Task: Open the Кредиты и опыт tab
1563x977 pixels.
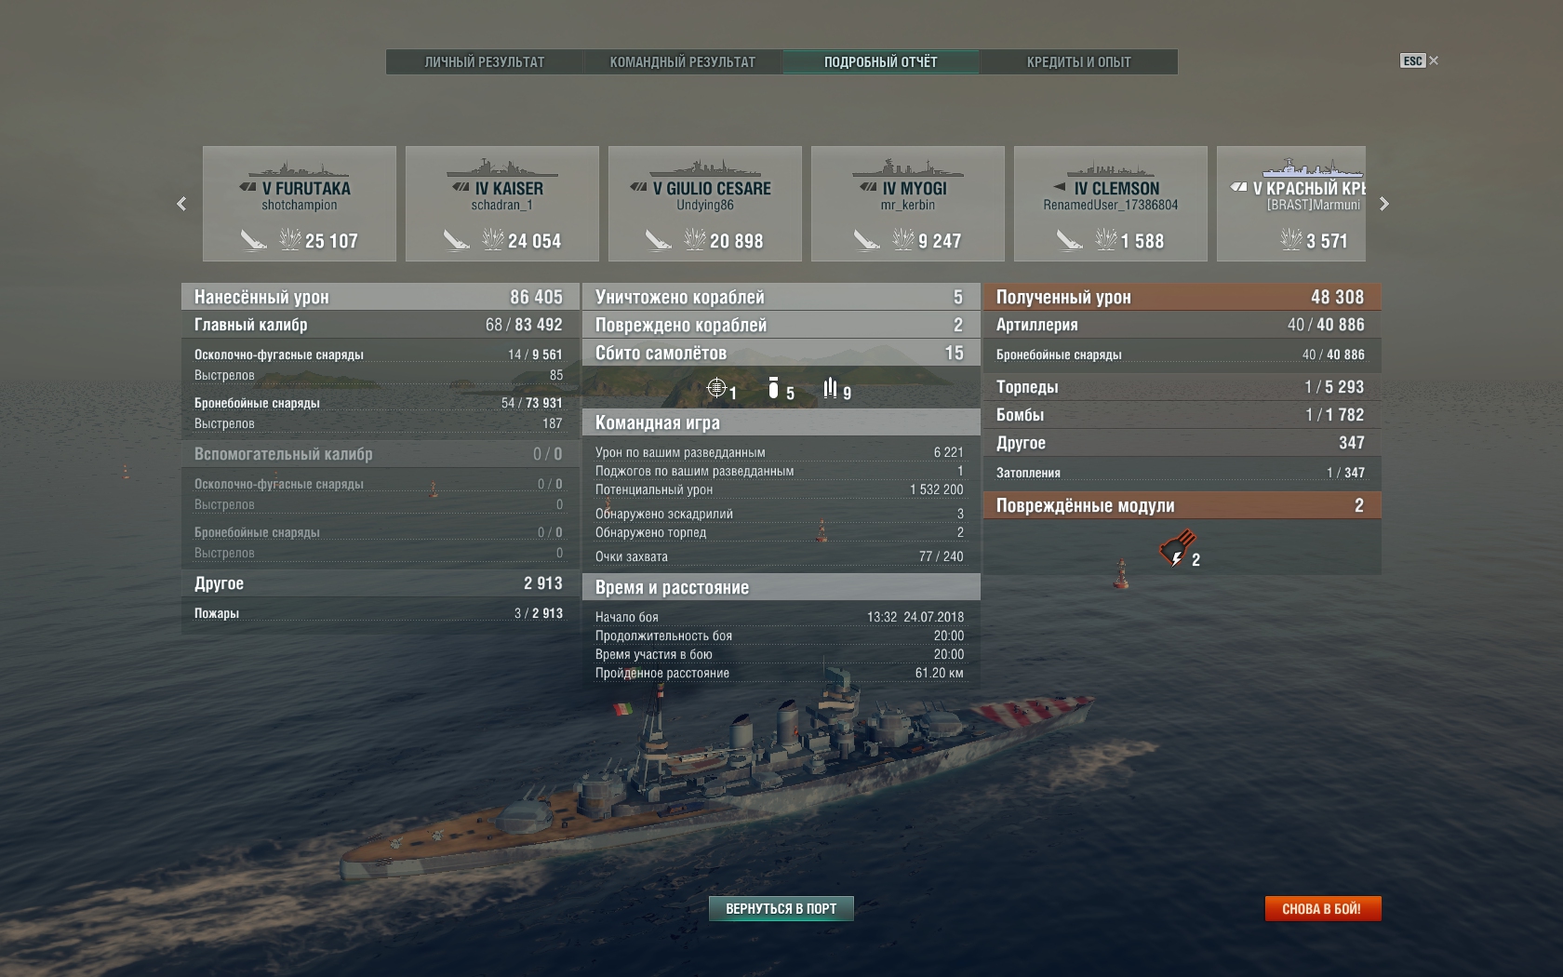Action: click(1079, 62)
